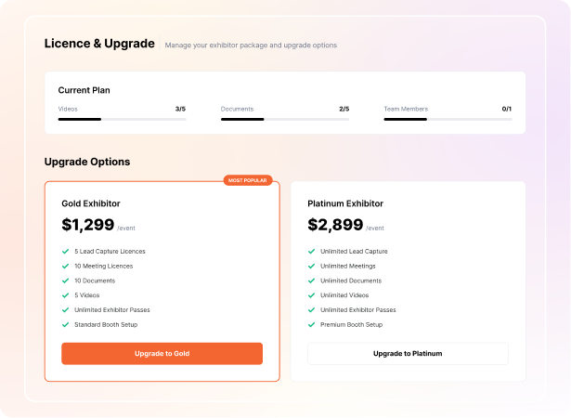Select the Gold Exhibitor plan title
This screenshot has height=418, width=571.
click(x=91, y=203)
